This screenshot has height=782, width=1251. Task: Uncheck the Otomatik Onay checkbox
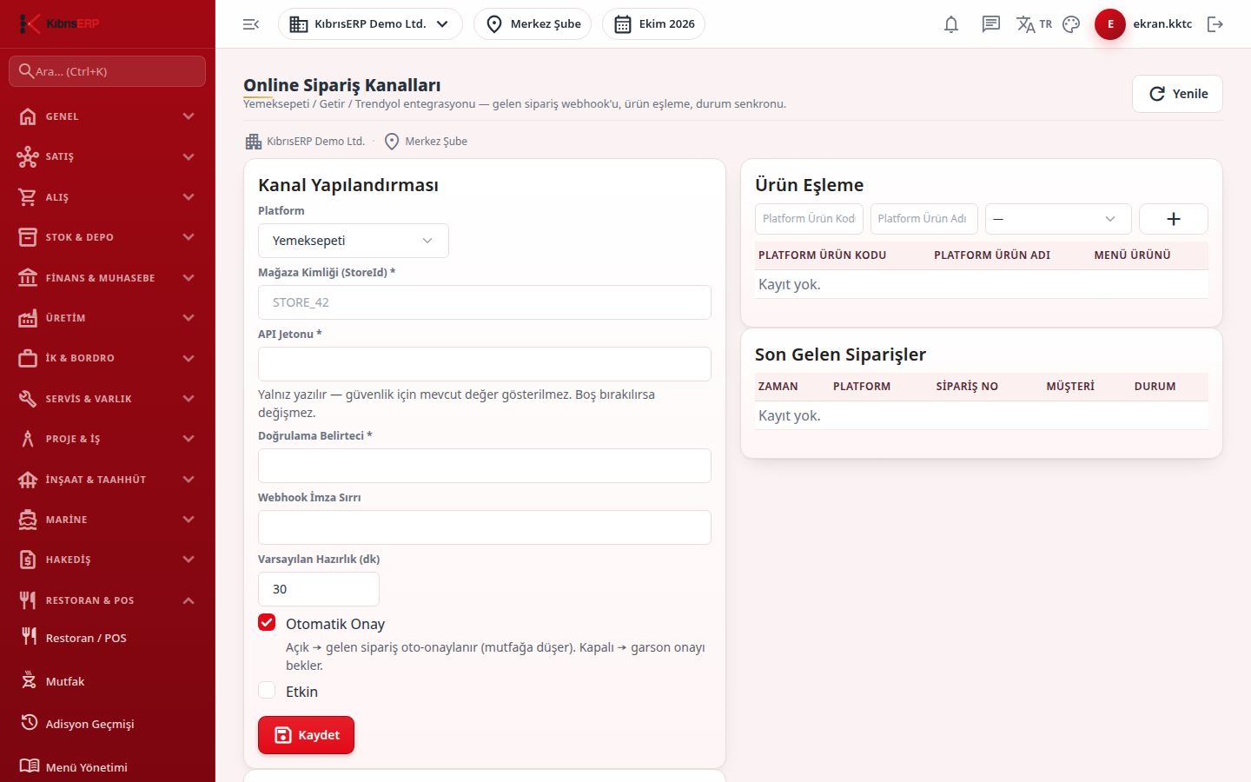(267, 622)
